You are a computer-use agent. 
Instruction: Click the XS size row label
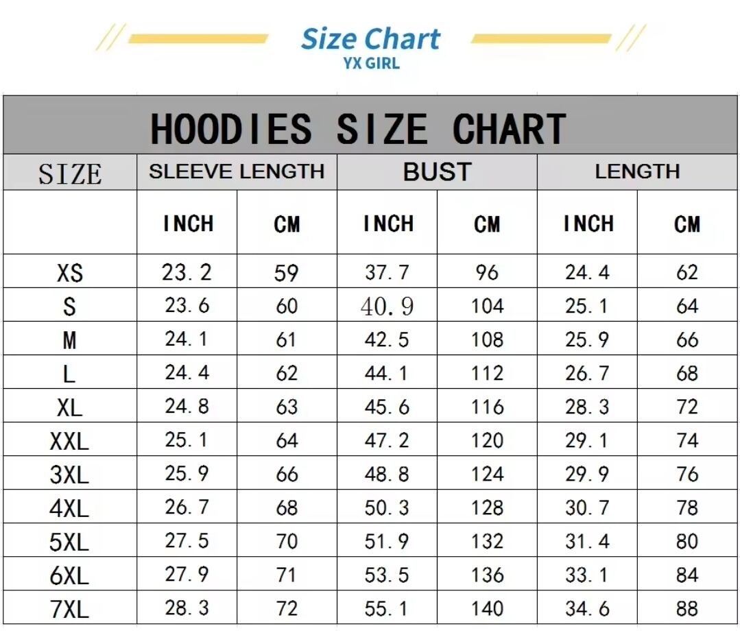point(70,273)
